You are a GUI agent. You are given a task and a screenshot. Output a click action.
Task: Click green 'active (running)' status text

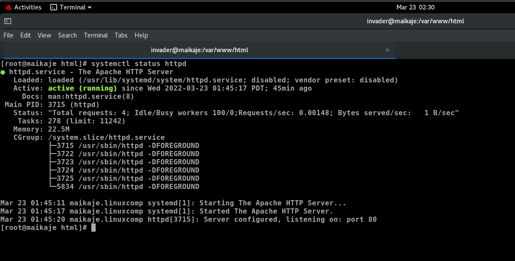82,88
